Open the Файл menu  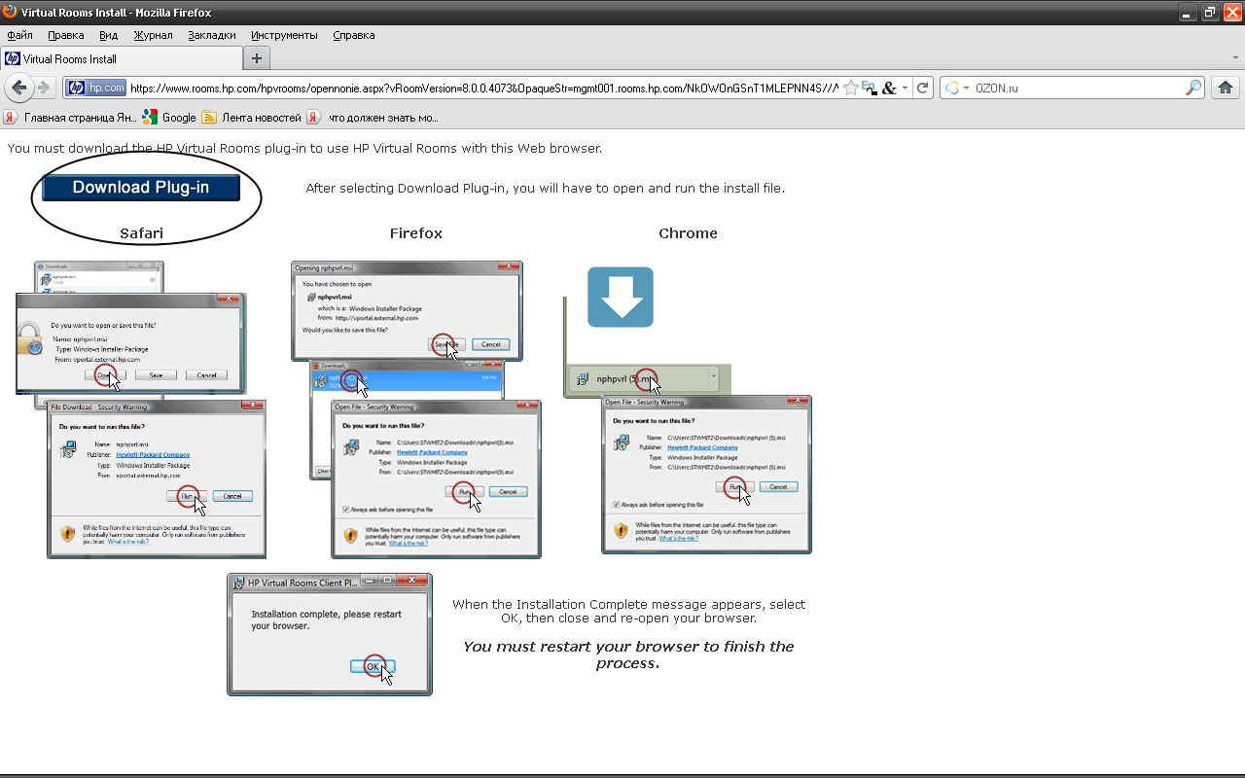[19, 35]
